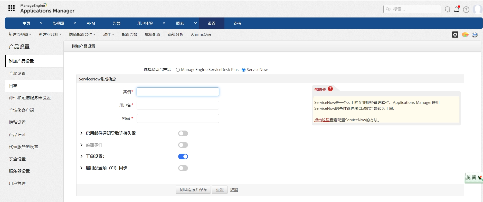
Task: Expand the 工单设置 section
Action: tap(81, 156)
